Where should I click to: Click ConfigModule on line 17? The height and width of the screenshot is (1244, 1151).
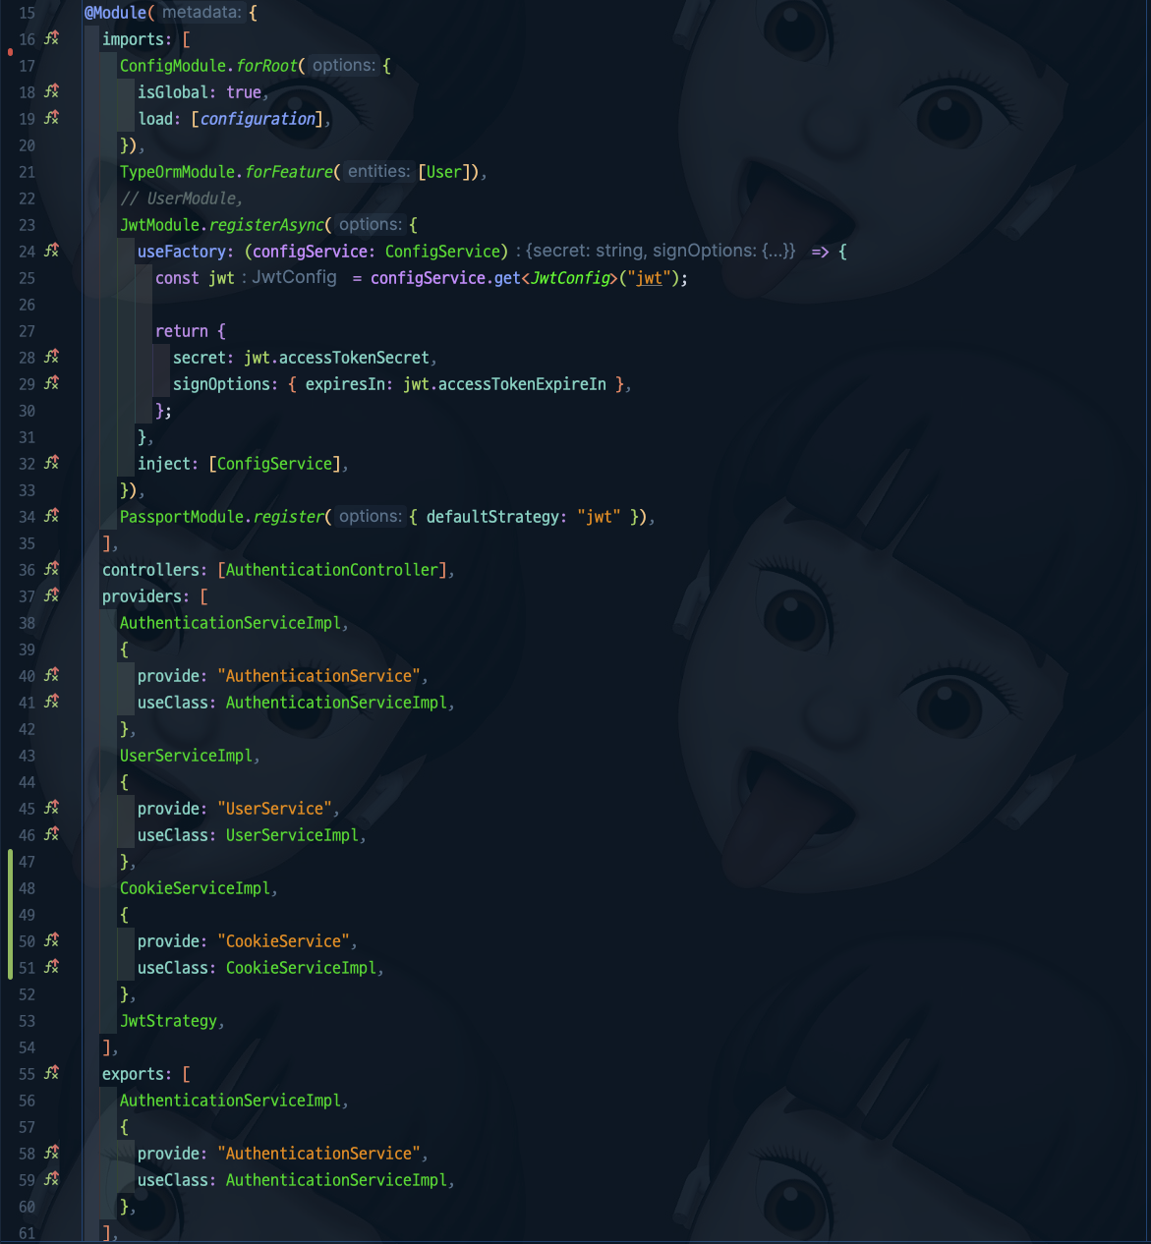(x=173, y=66)
